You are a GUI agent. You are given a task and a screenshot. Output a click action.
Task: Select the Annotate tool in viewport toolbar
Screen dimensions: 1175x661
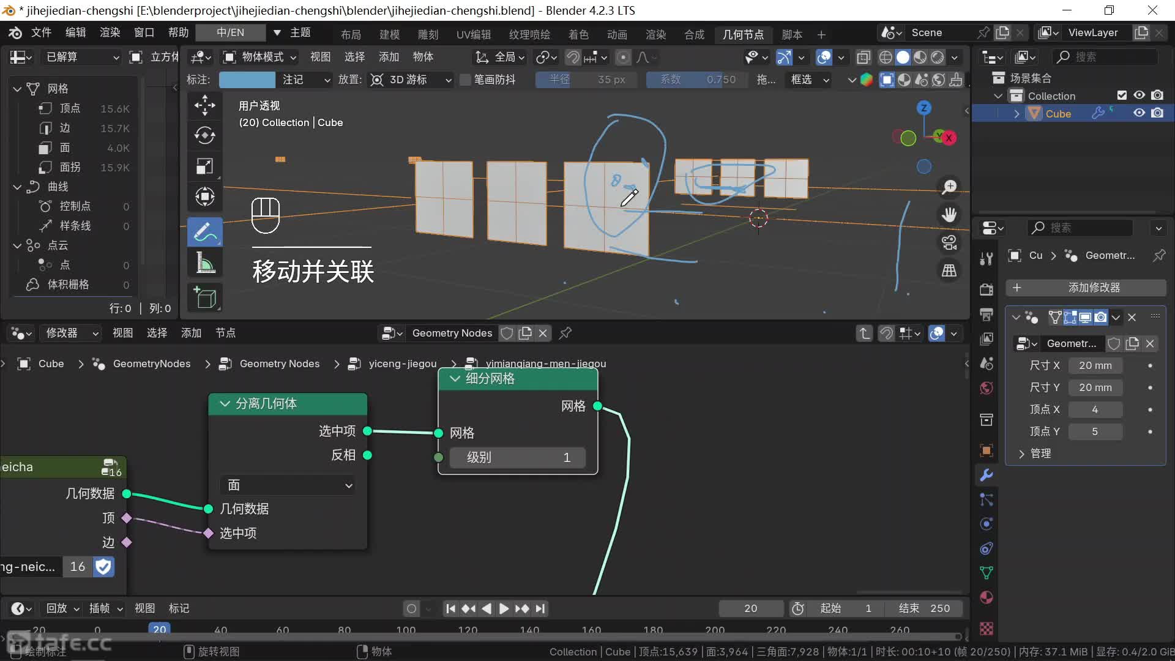[204, 233]
